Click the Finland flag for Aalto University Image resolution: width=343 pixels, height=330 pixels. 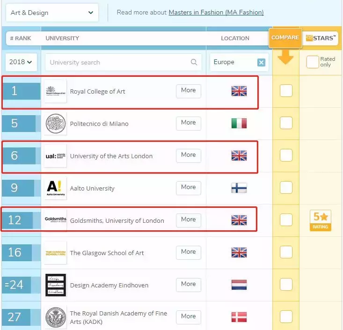click(239, 188)
